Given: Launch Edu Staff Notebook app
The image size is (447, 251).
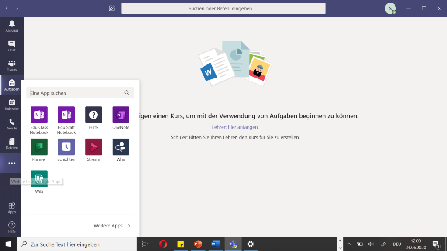Looking at the screenshot, I should [66, 120].
